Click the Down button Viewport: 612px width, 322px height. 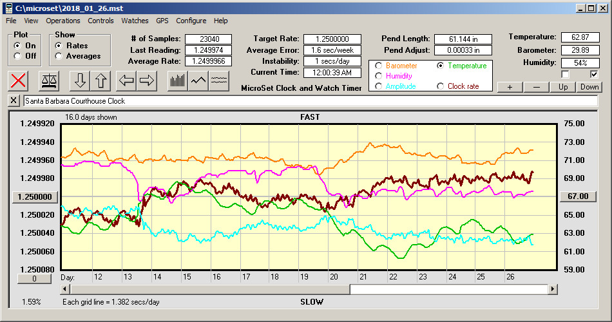pos(589,87)
